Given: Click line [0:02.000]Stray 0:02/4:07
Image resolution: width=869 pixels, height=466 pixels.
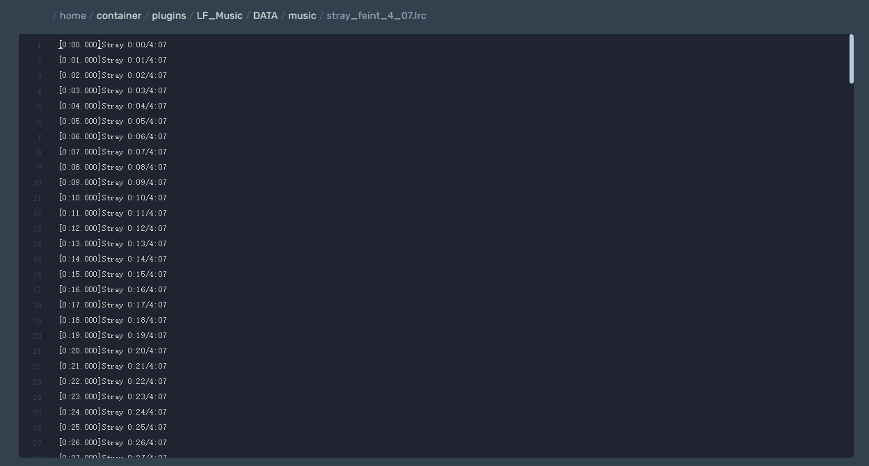Looking at the screenshot, I should (113, 75).
